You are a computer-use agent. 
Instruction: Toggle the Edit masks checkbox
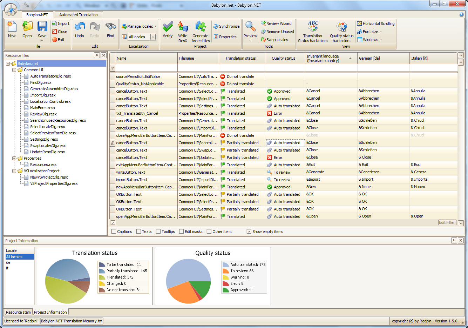(181, 232)
